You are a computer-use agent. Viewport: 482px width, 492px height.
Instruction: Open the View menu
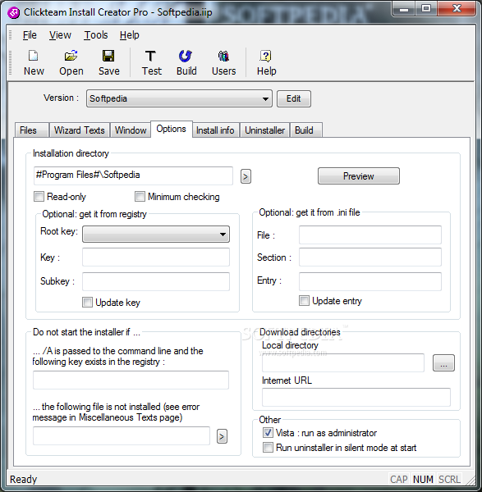[x=60, y=35]
